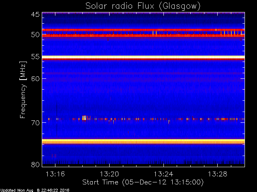The image size is (257, 192).
Task: Click the bright burst near 13:18 at 69 MHz
Action: pos(84,118)
